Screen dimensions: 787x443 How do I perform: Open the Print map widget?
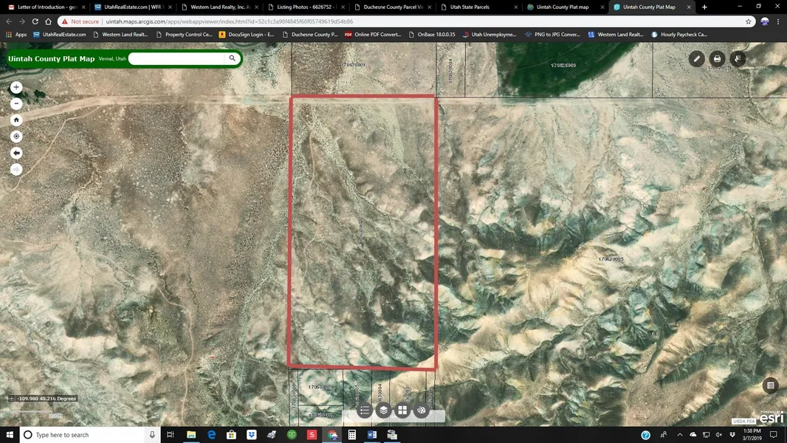[x=717, y=59]
